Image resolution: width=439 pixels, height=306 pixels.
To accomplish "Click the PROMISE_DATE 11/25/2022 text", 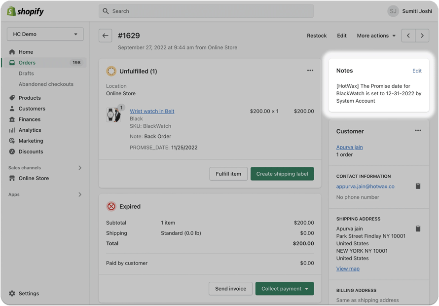I will [x=163, y=148].
